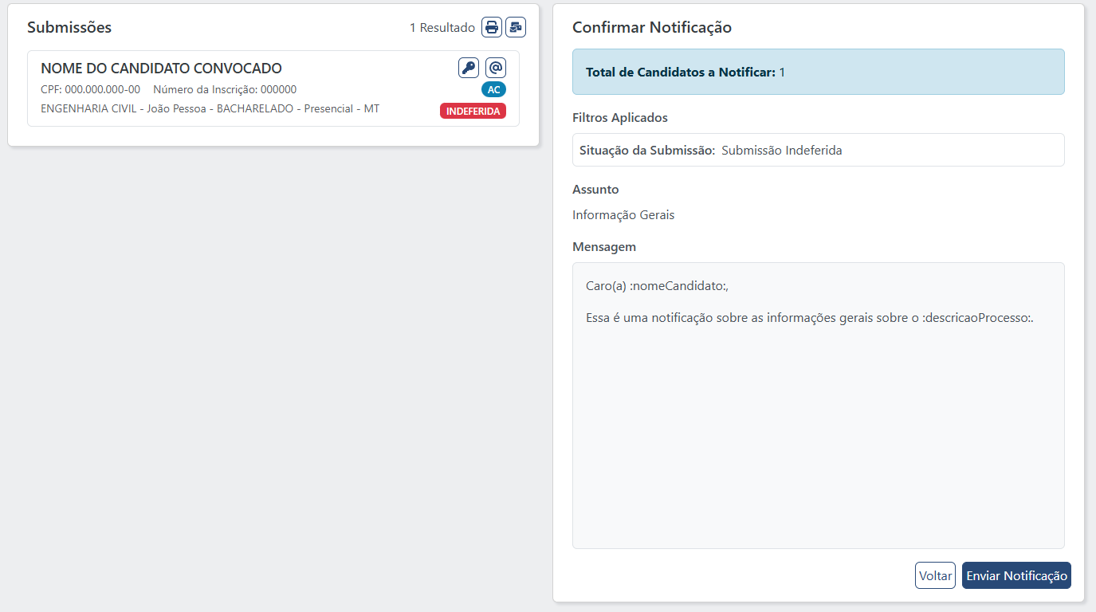Select candidate NOME DO CANDIDATO CONVOCADO
1096x612 pixels.
tap(161, 69)
